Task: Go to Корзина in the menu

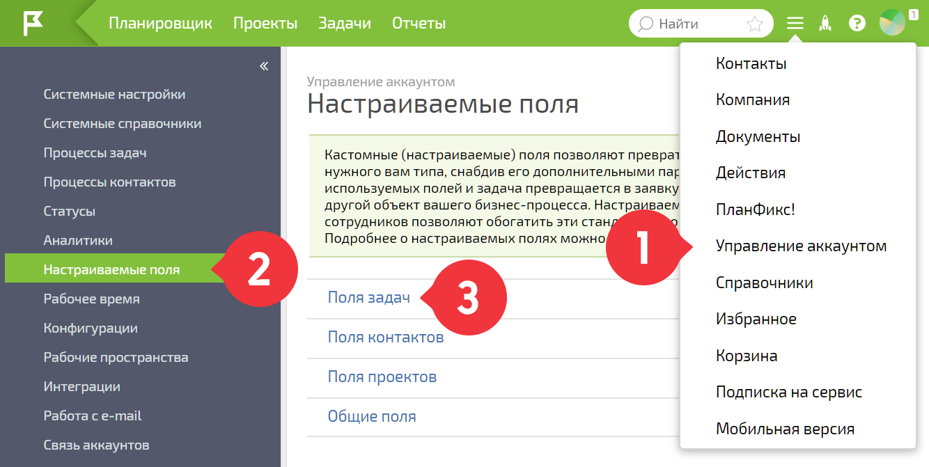Action: [x=747, y=356]
